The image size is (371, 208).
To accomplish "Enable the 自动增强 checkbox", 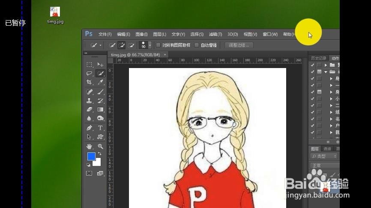I will click(197, 45).
